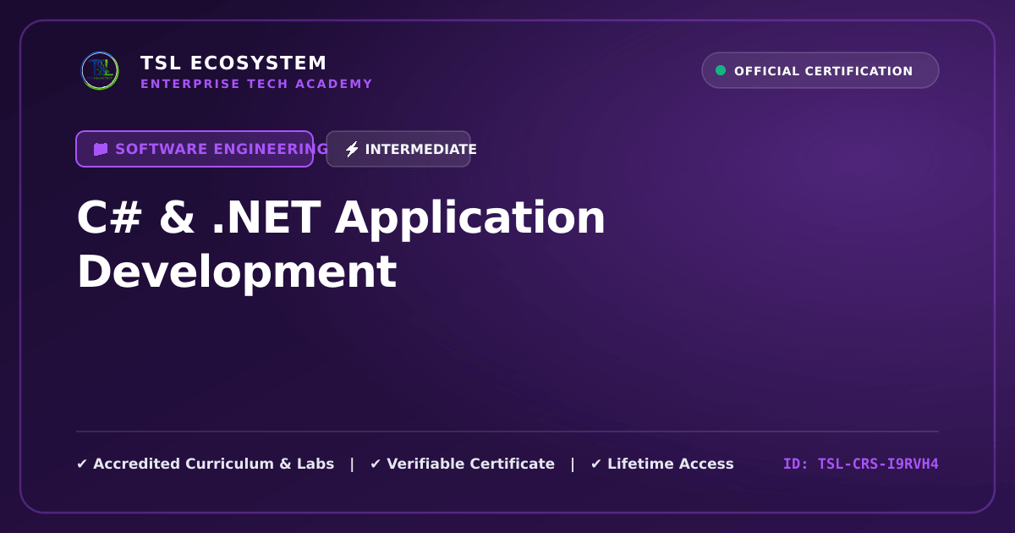The height and width of the screenshot is (533, 1015).
Task: Click the green dot in Official Certification badge
Action: pyautogui.click(x=721, y=70)
